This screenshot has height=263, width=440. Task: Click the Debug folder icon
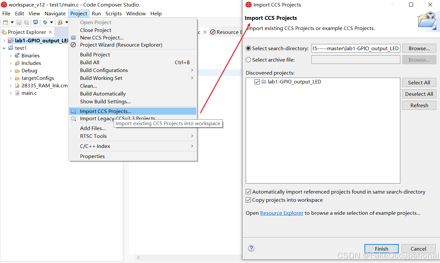17,71
